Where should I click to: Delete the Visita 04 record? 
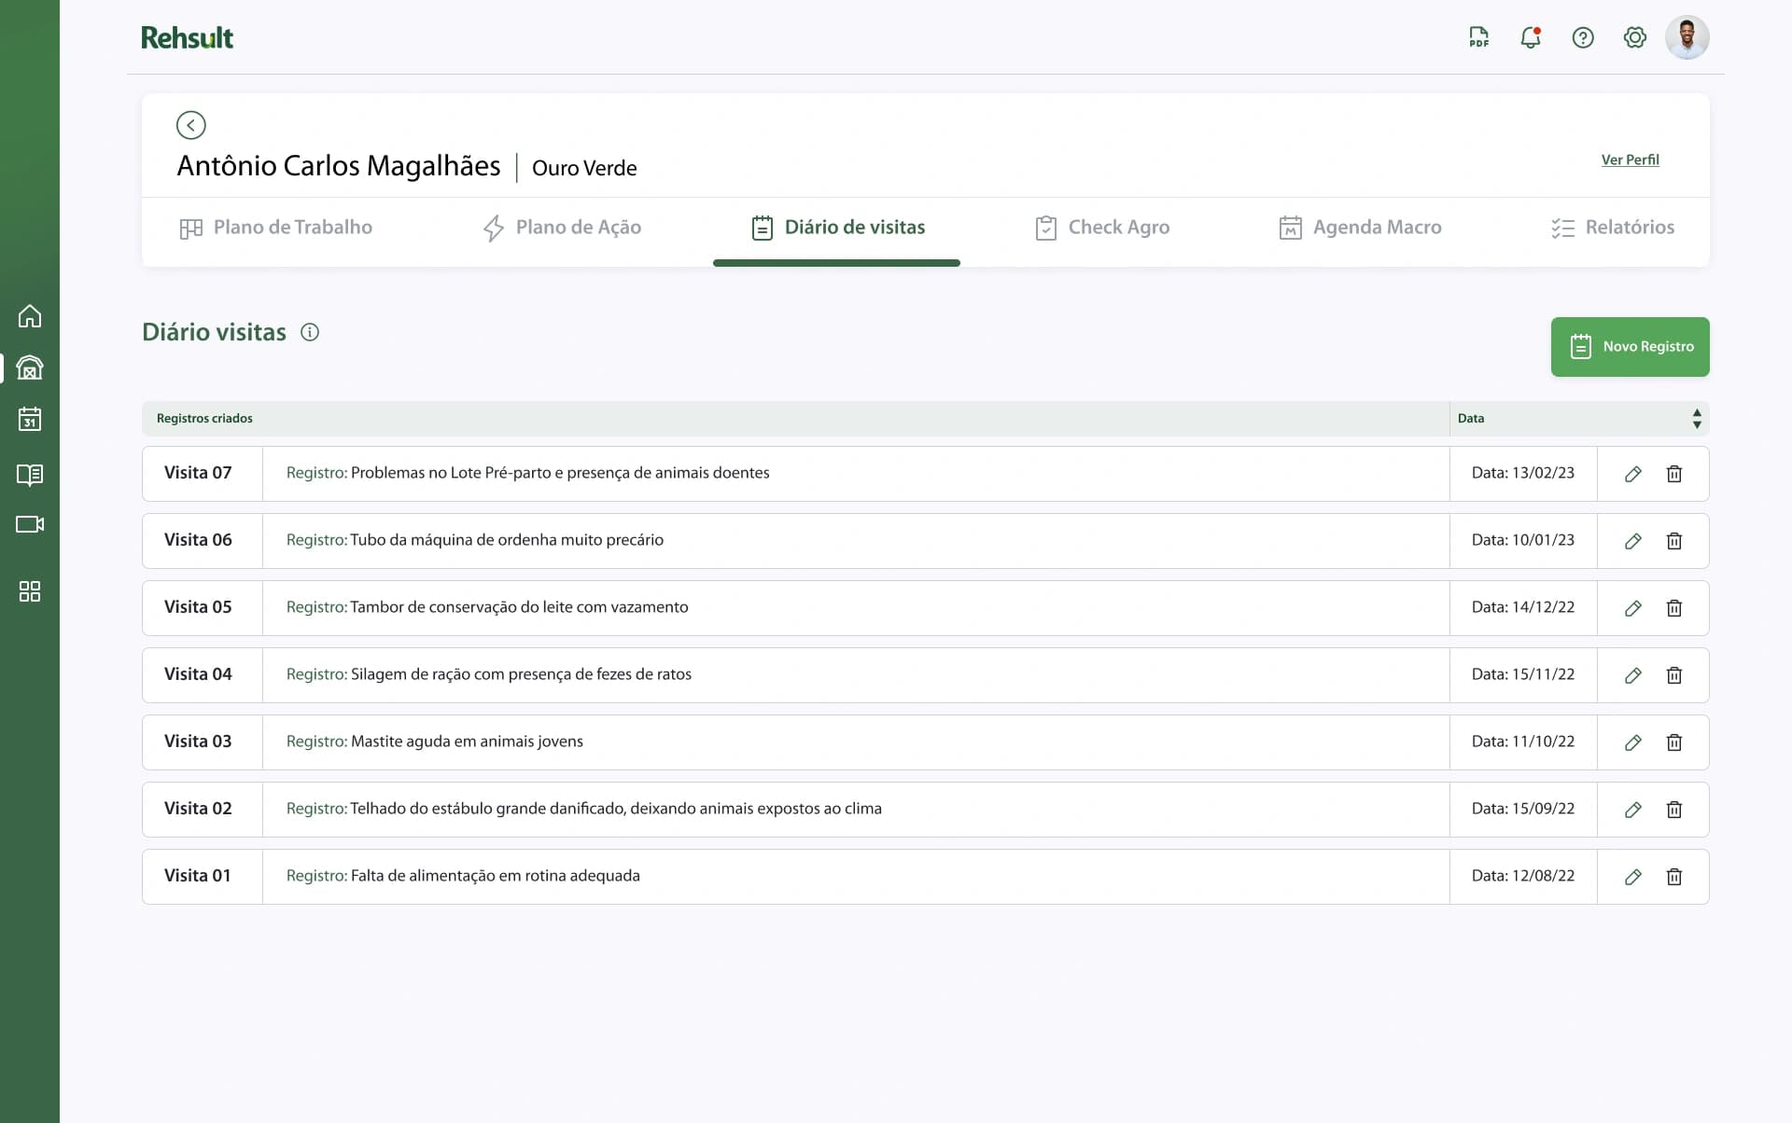1674,675
